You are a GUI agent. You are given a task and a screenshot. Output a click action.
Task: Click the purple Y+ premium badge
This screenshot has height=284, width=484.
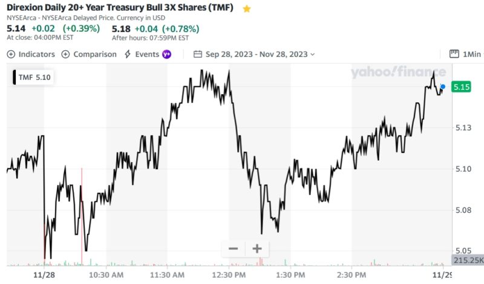click(x=166, y=54)
